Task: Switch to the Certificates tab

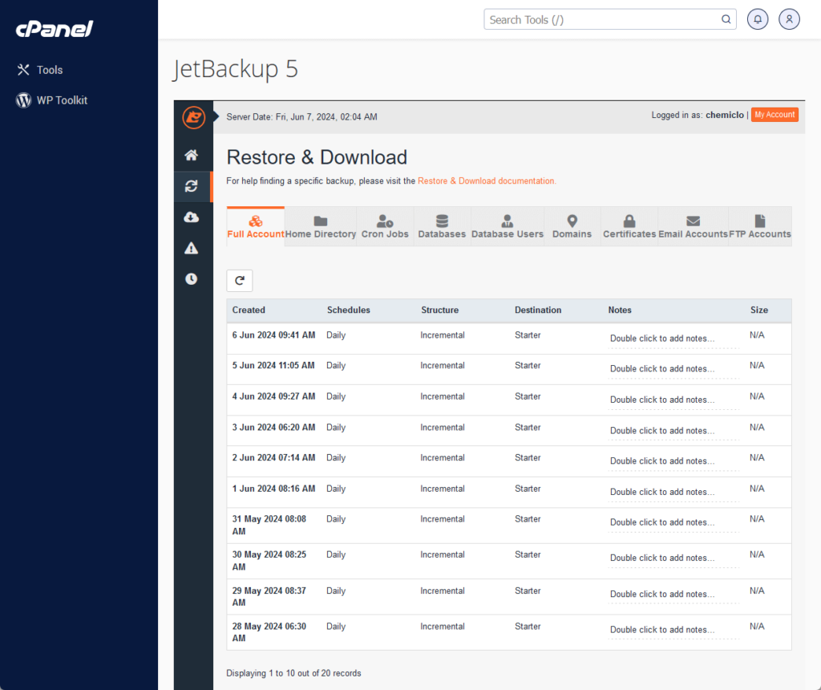Action: coord(629,226)
